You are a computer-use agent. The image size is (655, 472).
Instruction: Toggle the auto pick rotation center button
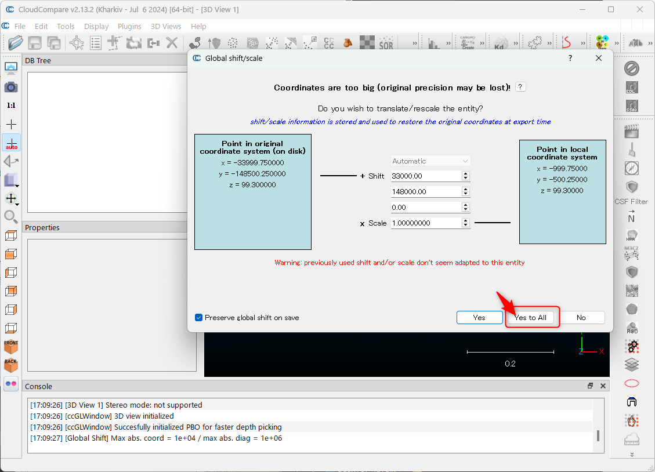click(x=11, y=143)
